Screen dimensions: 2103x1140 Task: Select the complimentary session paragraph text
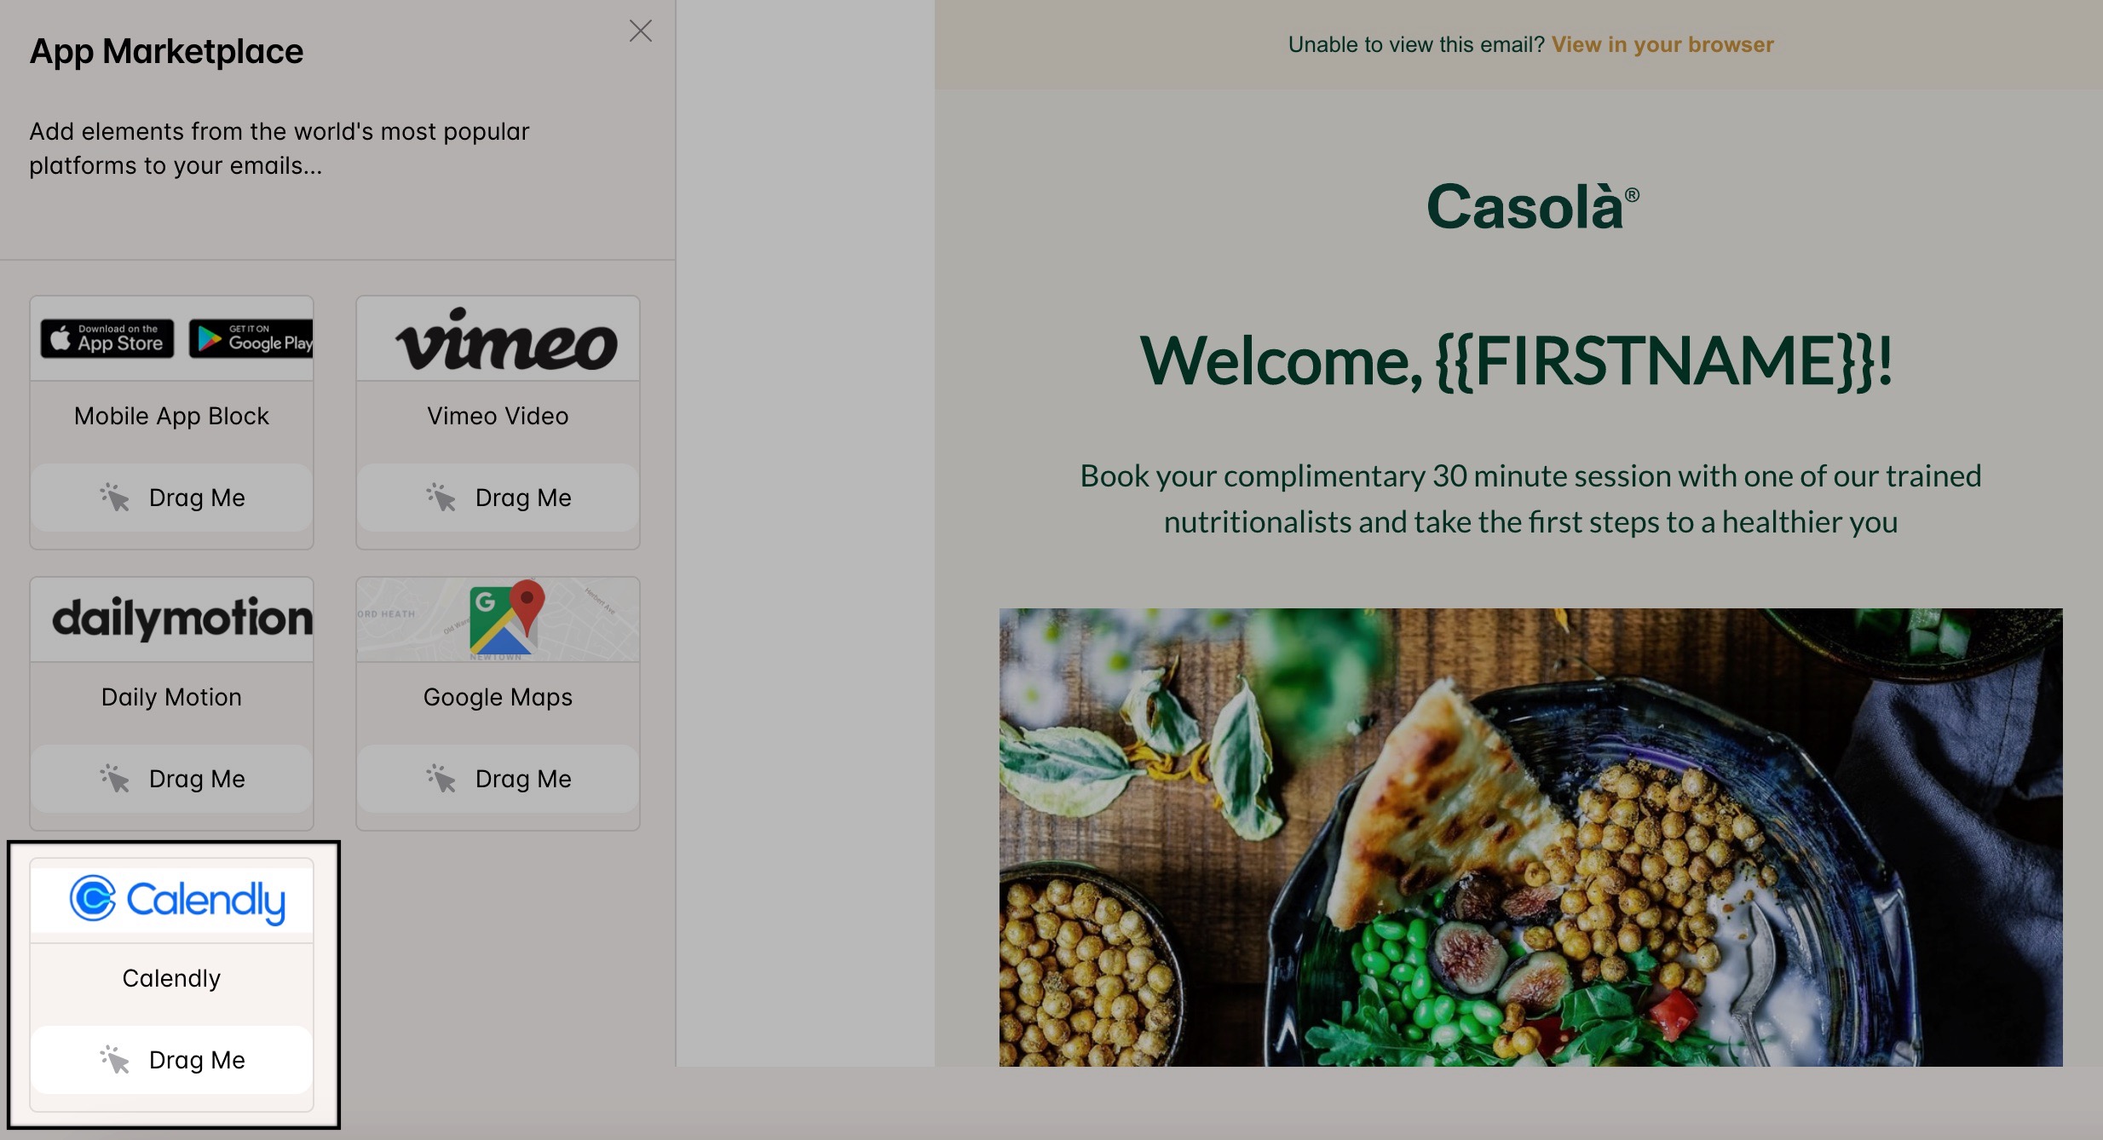[1530, 498]
